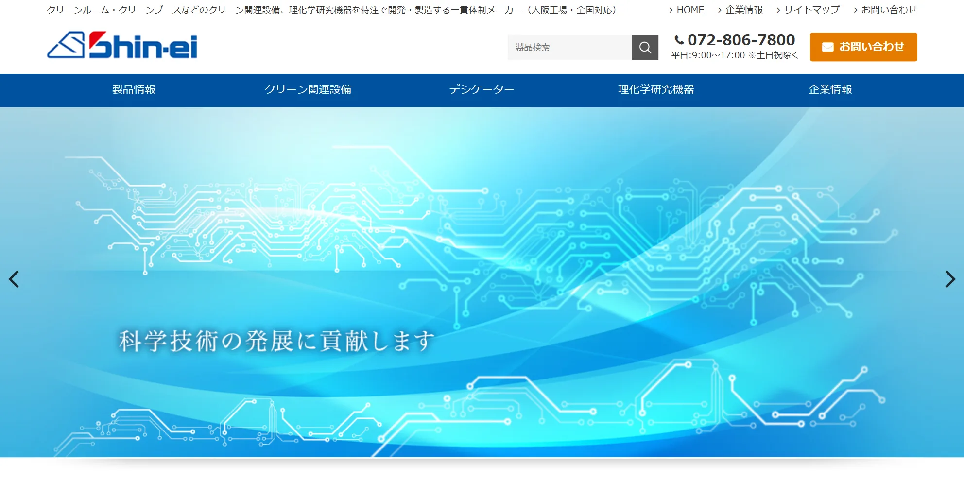The image size is (964, 482).
Task: Click the 平日:9:00～17:00 business hours text
Action: coord(735,55)
